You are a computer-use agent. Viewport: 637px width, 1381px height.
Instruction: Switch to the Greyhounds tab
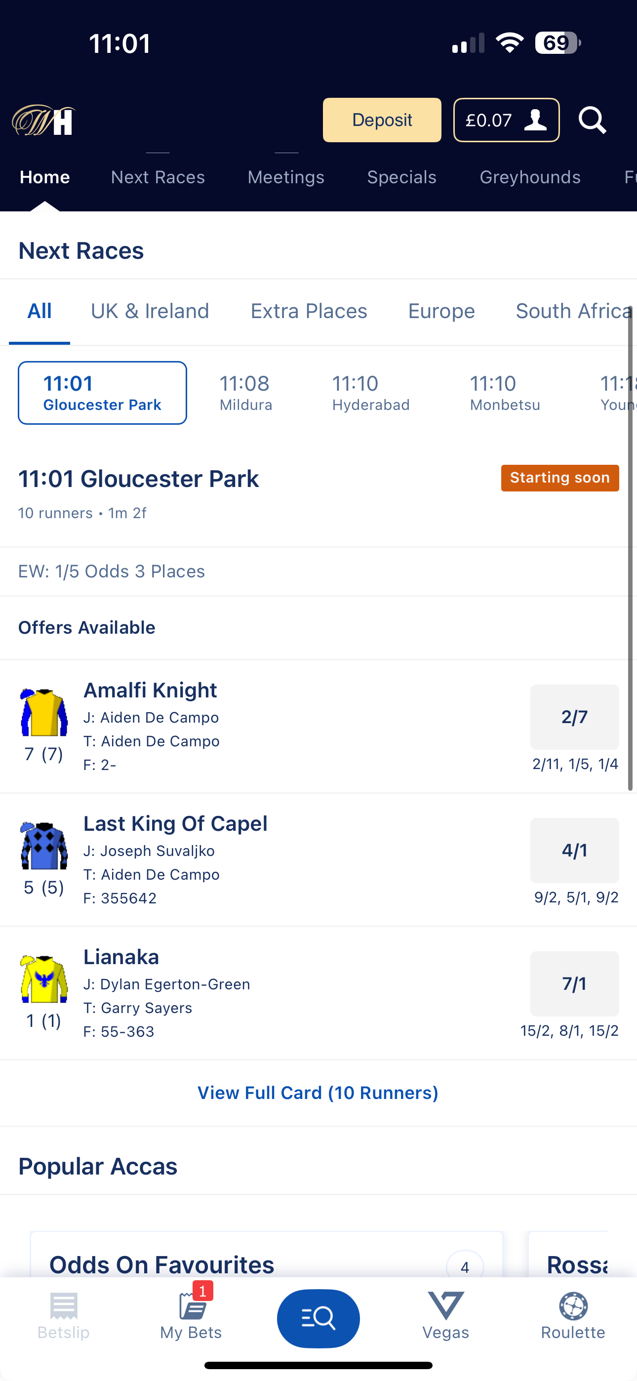(530, 177)
